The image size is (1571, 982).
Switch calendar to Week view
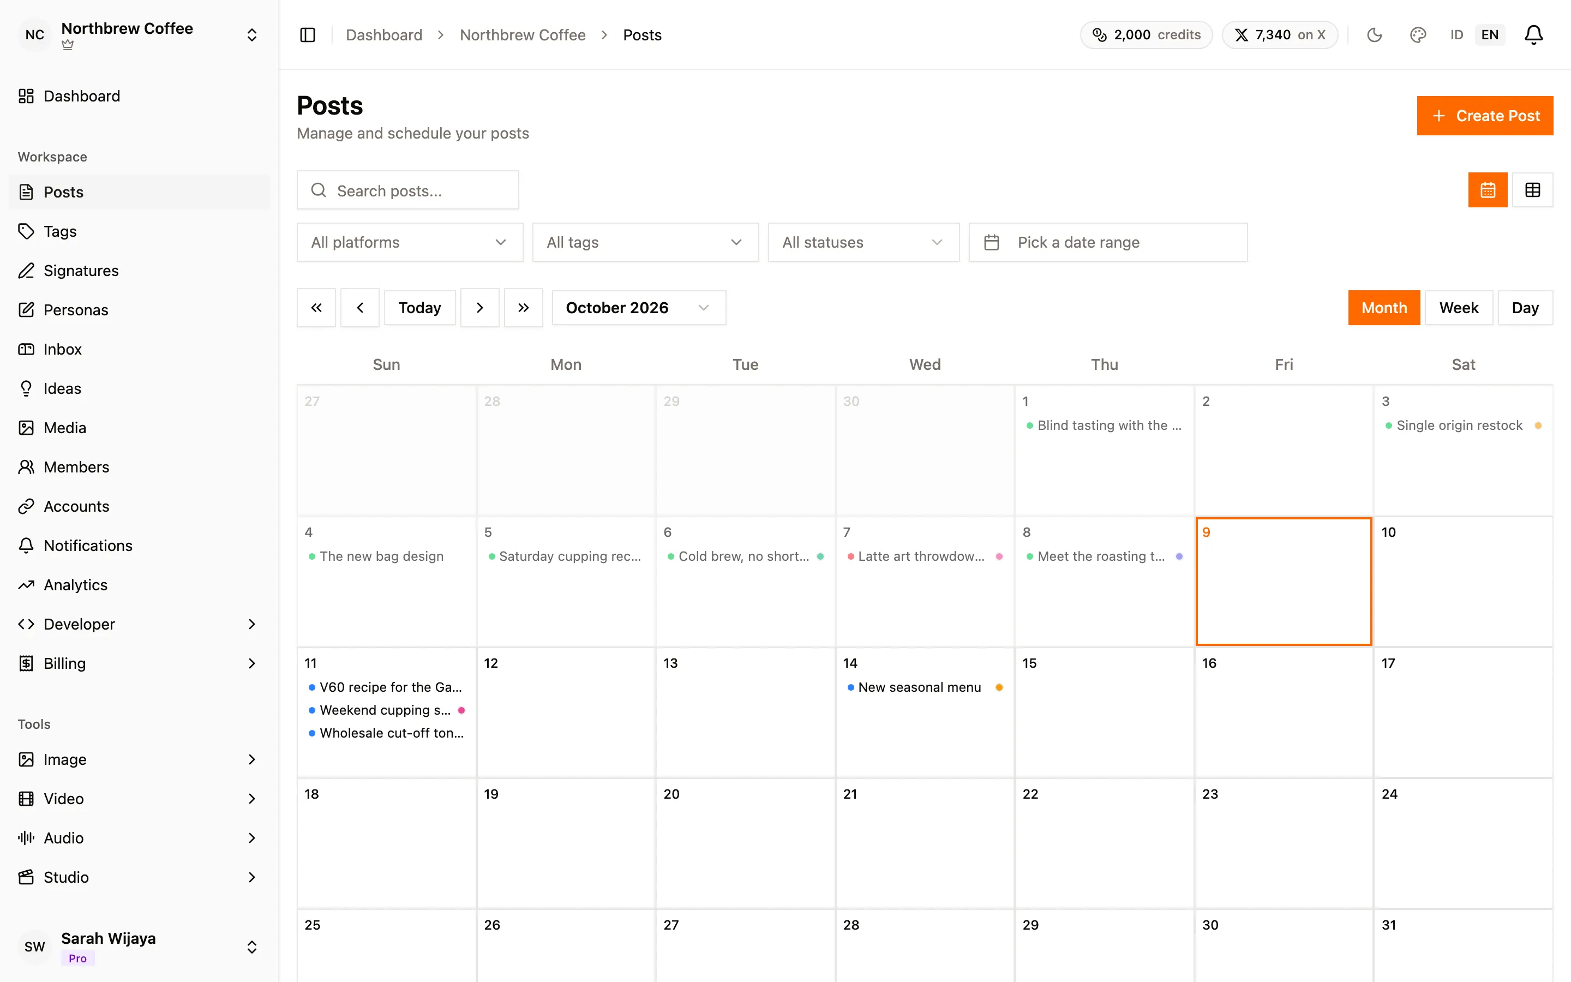pyautogui.click(x=1459, y=308)
